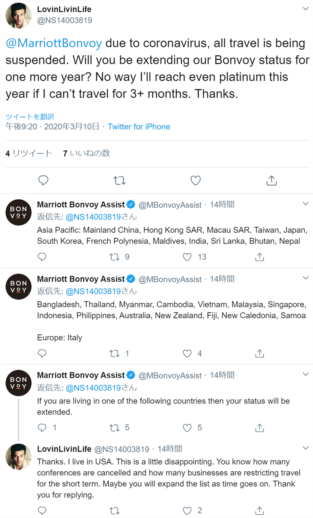The image size is (313, 518).
Task: Retweet the Asia Pacific countries reply
Action: [x=115, y=257]
